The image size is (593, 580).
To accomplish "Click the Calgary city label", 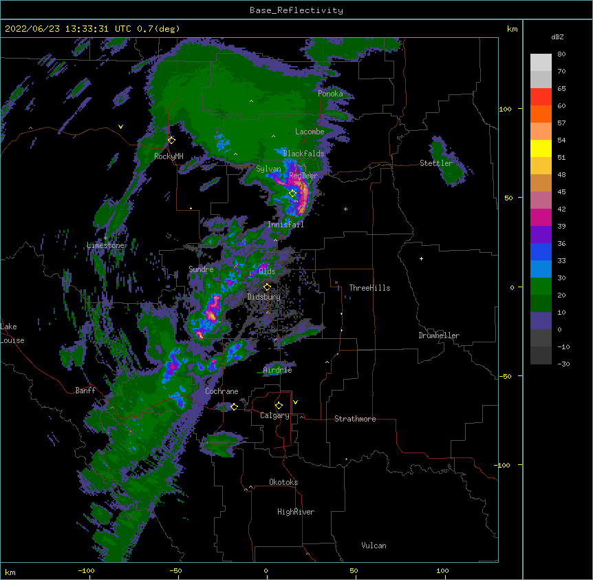I will click(274, 415).
